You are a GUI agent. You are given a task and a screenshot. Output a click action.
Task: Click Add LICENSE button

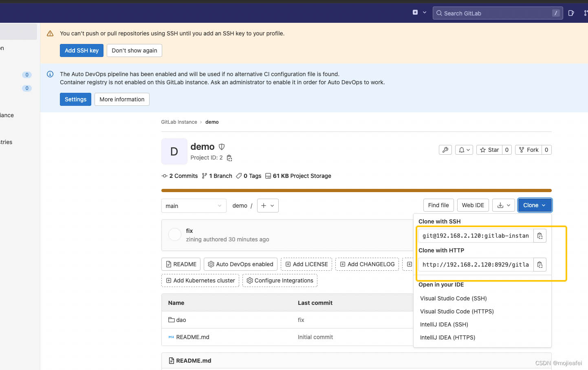pos(306,264)
